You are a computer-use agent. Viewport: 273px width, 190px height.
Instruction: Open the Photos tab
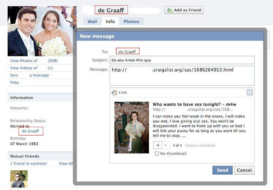pos(131,22)
